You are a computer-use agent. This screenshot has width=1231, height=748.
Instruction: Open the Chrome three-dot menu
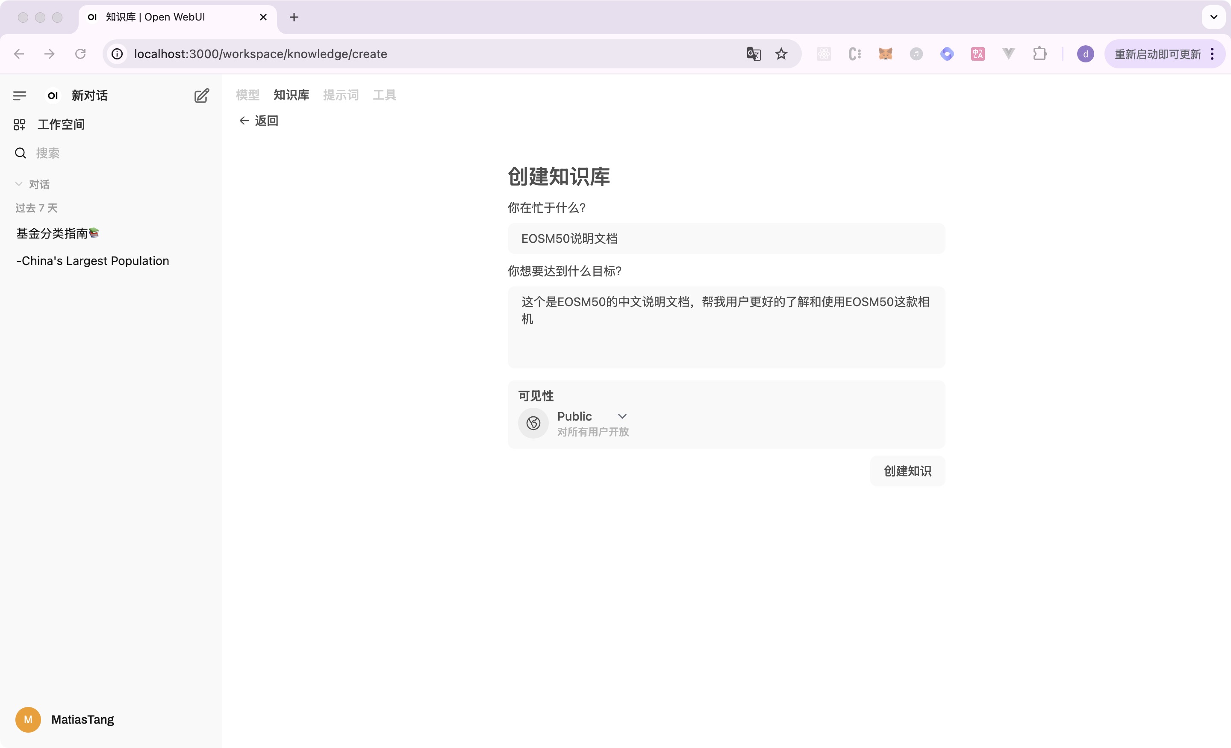point(1212,54)
